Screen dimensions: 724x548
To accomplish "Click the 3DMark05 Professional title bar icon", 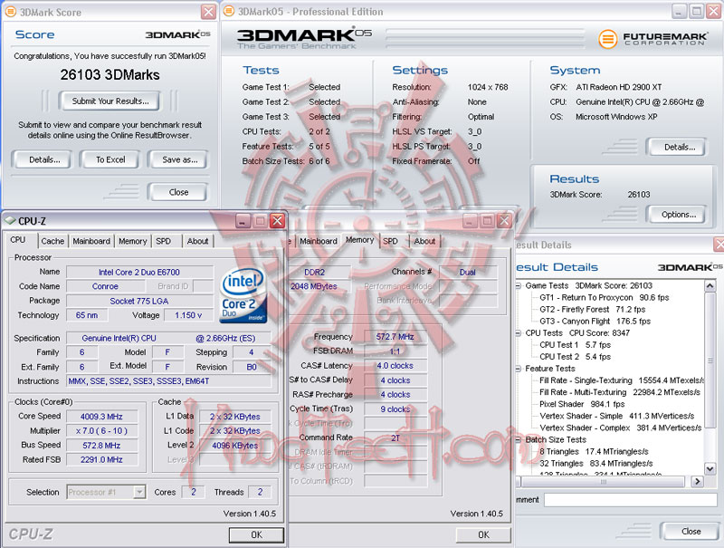I will click(x=229, y=12).
